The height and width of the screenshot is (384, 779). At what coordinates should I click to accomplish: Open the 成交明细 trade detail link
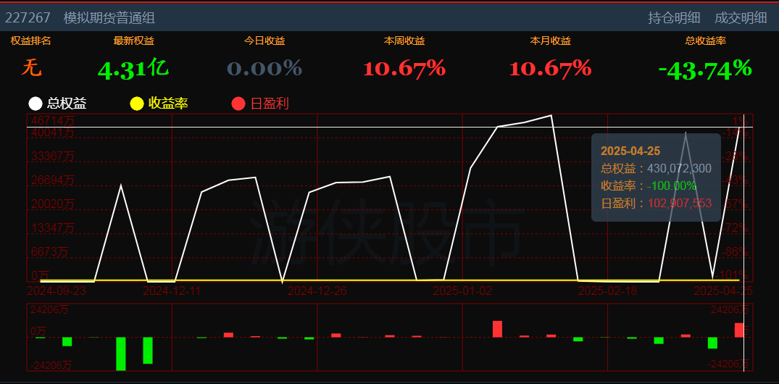pyautogui.click(x=741, y=18)
